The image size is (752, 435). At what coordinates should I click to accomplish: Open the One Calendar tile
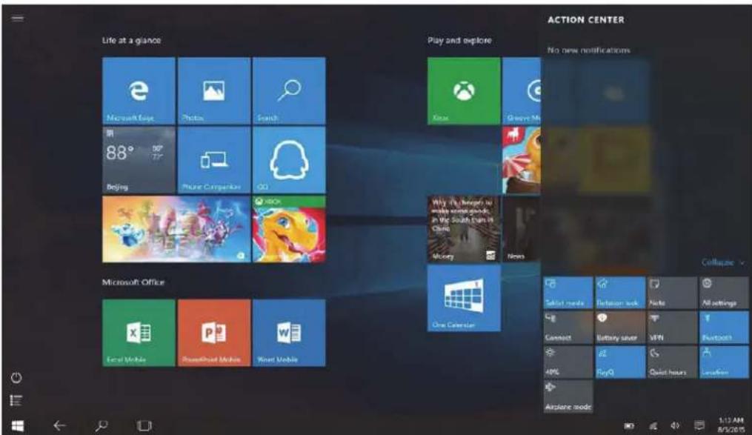(464, 299)
